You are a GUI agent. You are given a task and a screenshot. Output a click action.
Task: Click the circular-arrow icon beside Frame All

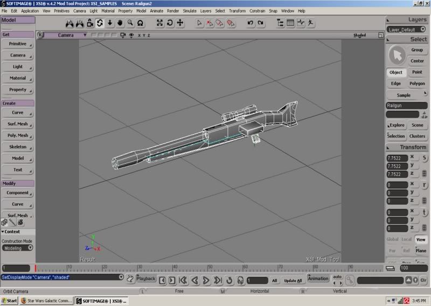tap(170, 23)
